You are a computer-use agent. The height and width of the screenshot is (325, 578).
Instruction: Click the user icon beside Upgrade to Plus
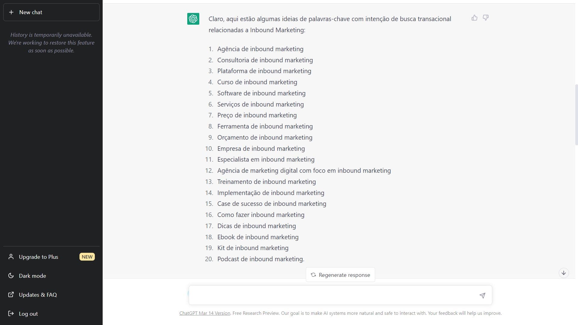(x=11, y=257)
